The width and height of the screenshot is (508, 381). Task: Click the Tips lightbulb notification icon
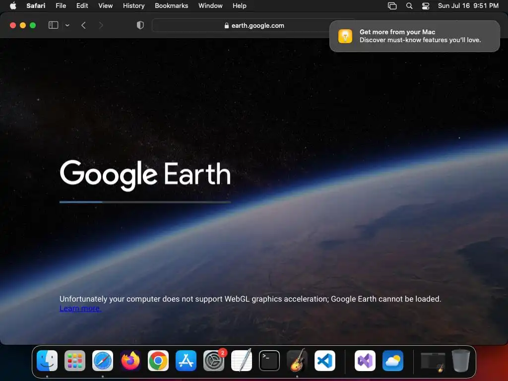tap(345, 36)
